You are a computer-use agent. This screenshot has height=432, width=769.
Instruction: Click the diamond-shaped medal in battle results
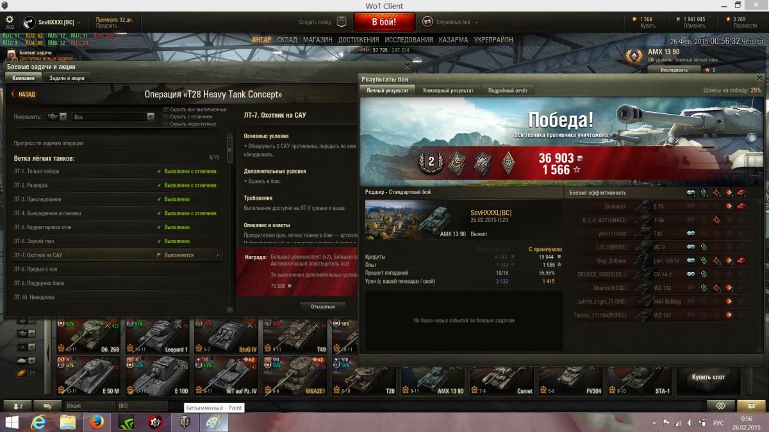pyautogui.click(x=507, y=162)
